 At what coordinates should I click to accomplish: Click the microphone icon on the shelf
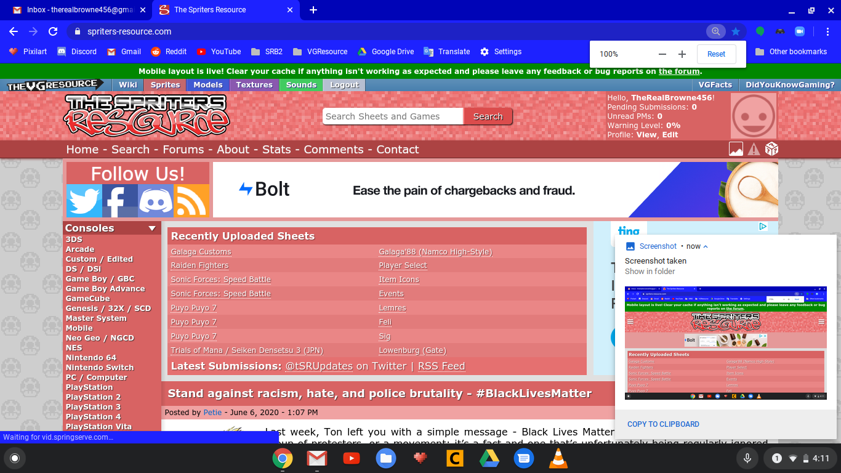[x=747, y=458]
